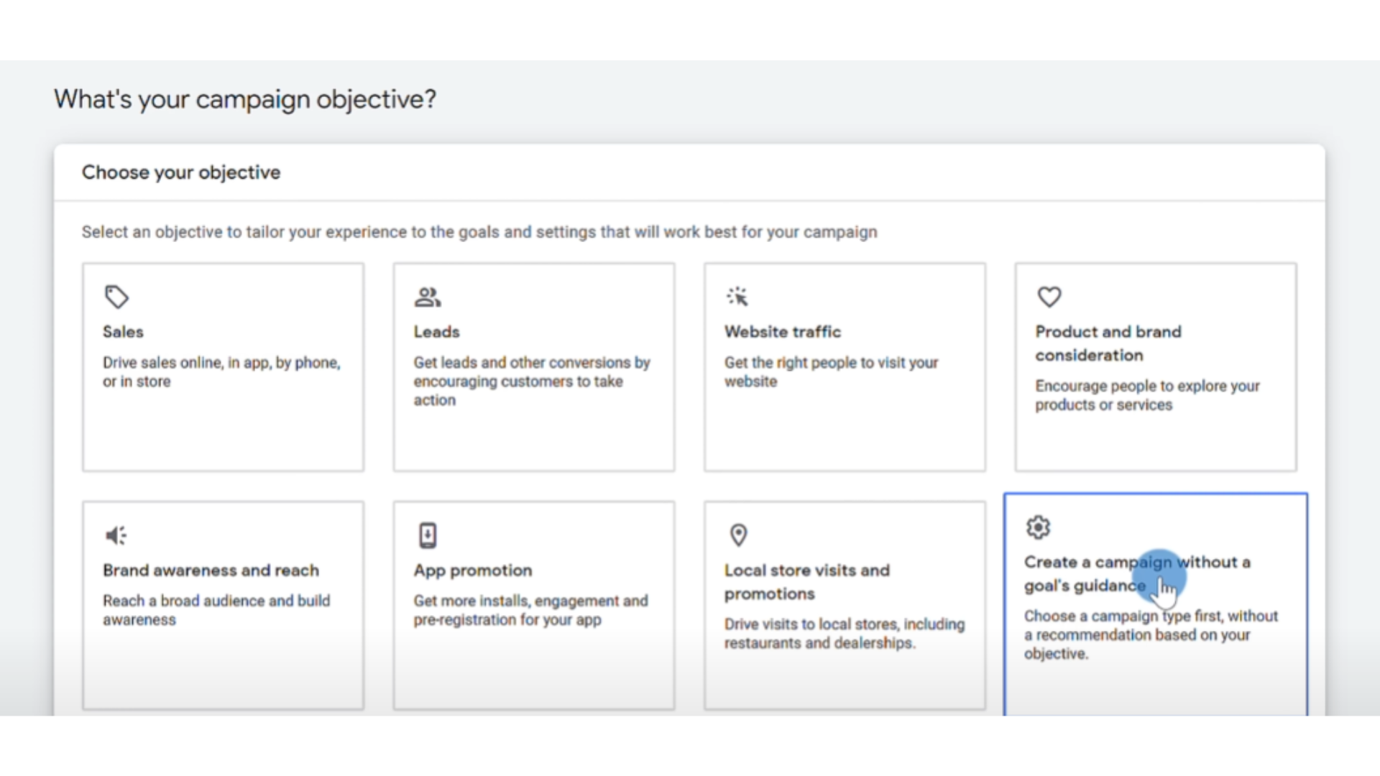Click the heart icon on Product and brand consideration
This screenshot has height=776, width=1380.
[x=1049, y=297]
